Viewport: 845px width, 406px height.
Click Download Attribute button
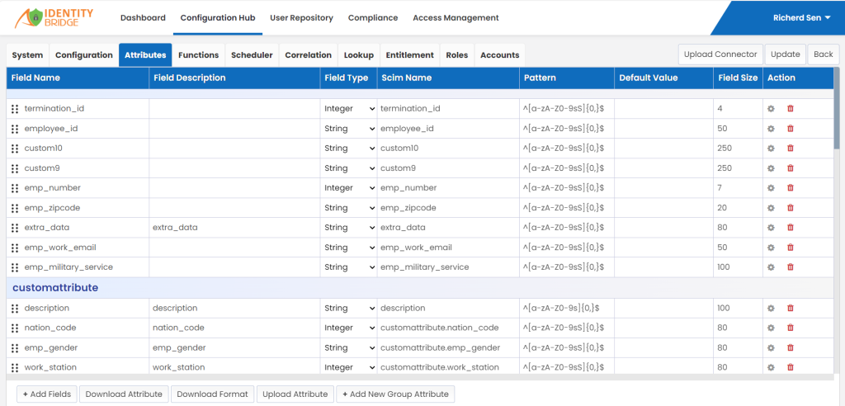coord(124,394)
